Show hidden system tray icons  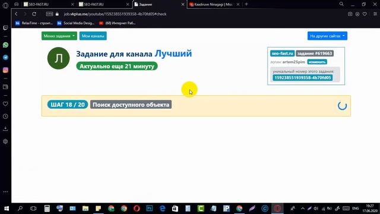(303, 209)
